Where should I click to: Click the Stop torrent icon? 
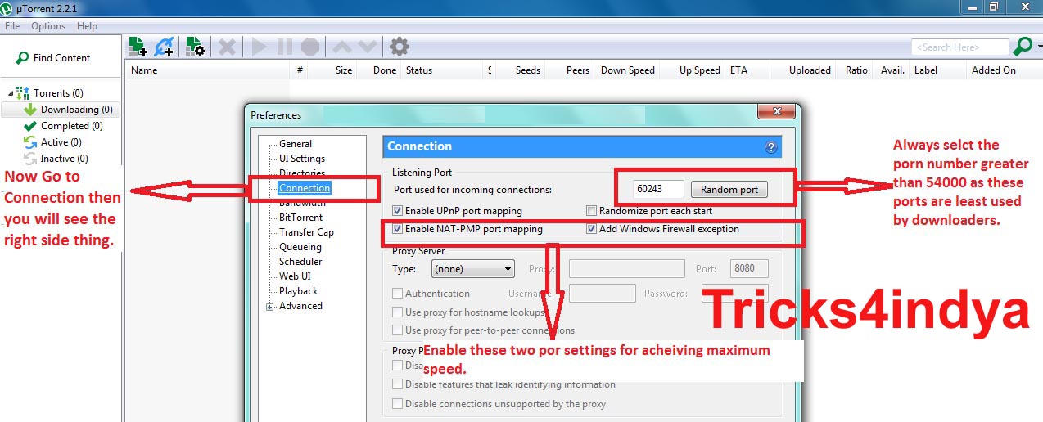click(x=309, y=47)
